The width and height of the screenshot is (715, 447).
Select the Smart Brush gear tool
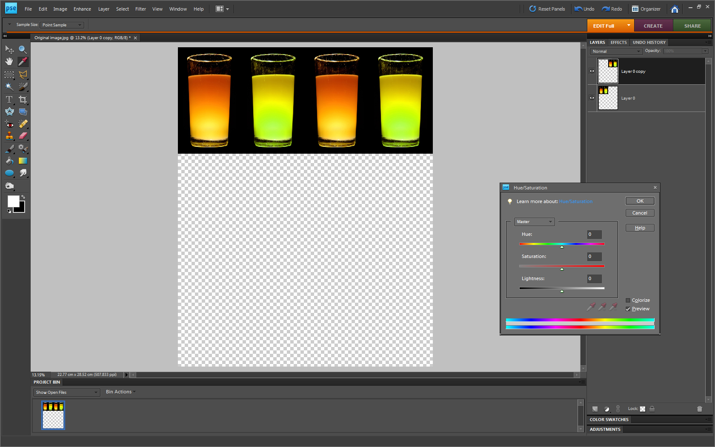click(23, 149)
